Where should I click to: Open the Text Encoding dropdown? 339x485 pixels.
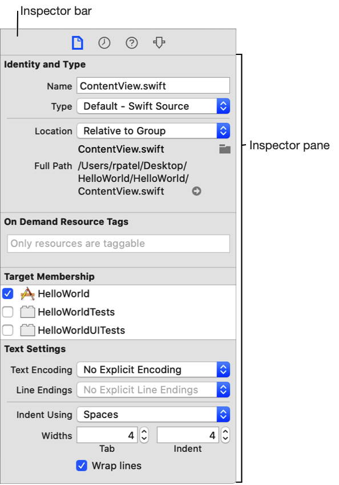coord(154,369)
